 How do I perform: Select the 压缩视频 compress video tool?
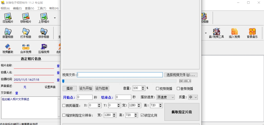pos(44,48)
